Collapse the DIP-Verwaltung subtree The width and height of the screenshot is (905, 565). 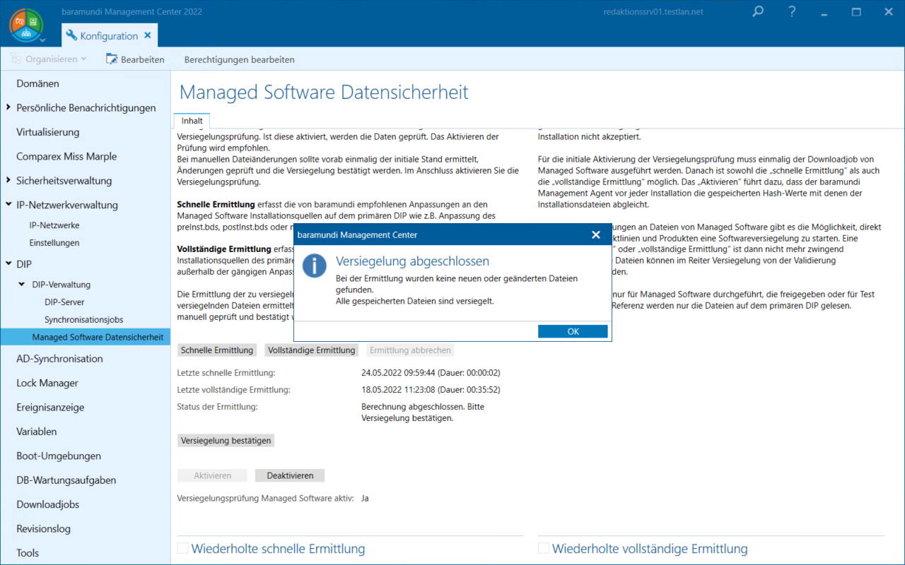coord(23,285)
